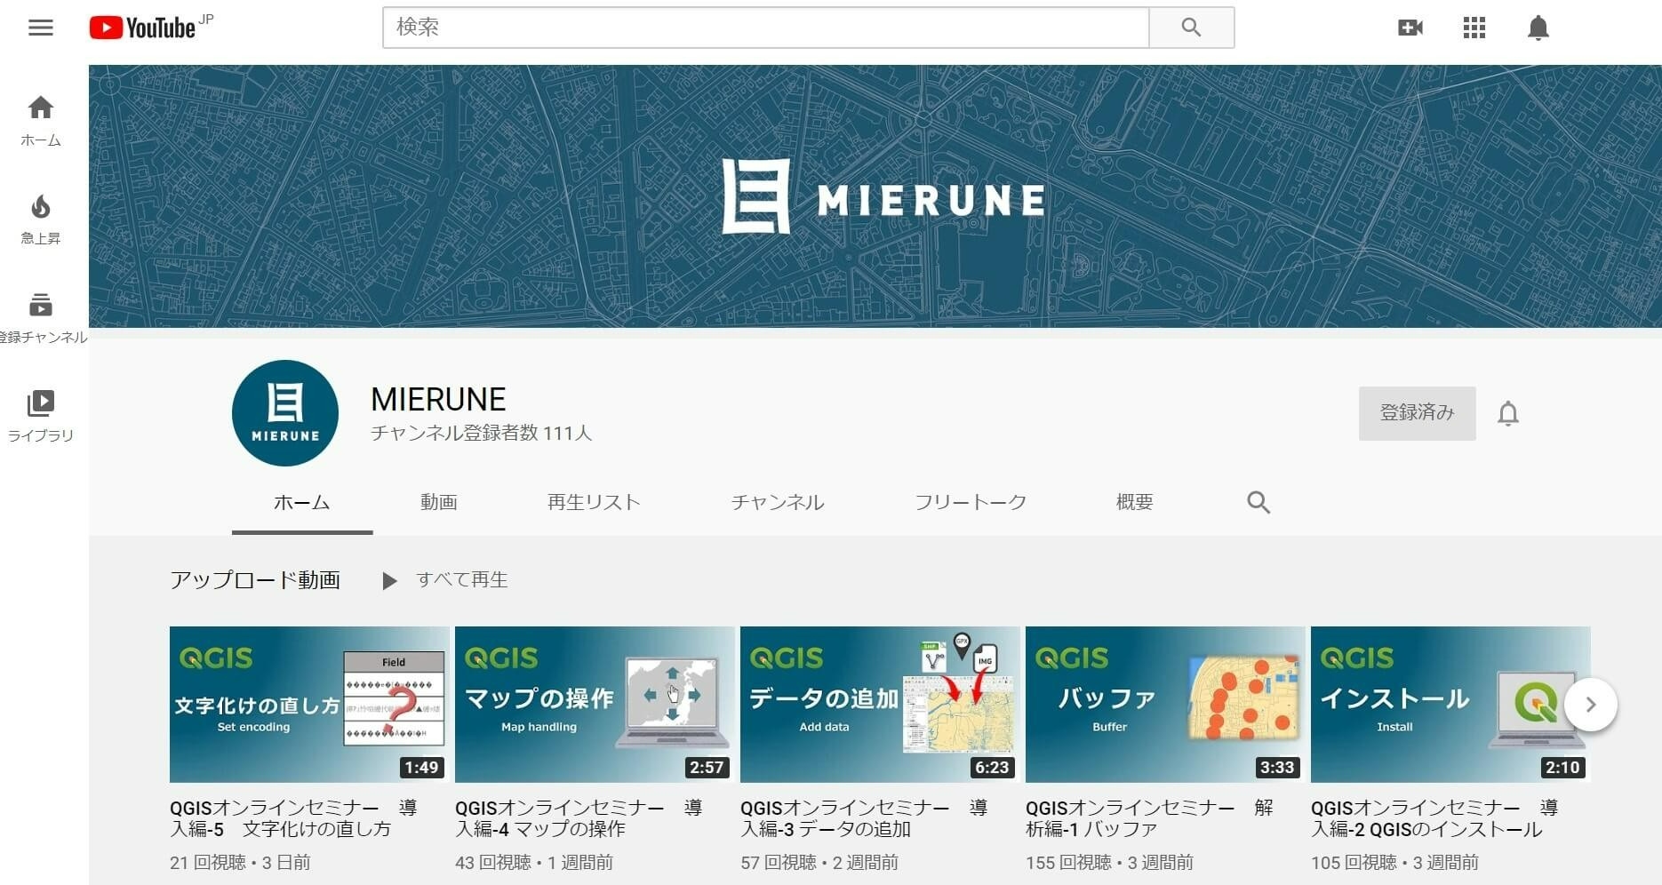Image resolution: width=1662 pixels, height=885 pixels.
Task: Click 155 回視聴・3 週間前 text
Action: pos(1109,863)
